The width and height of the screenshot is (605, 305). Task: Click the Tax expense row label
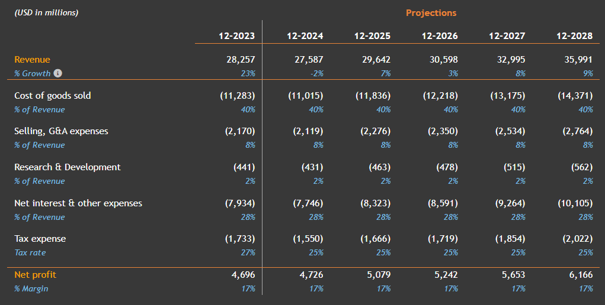40,239
